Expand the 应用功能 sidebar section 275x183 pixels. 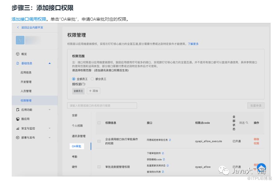pos(50,110)
